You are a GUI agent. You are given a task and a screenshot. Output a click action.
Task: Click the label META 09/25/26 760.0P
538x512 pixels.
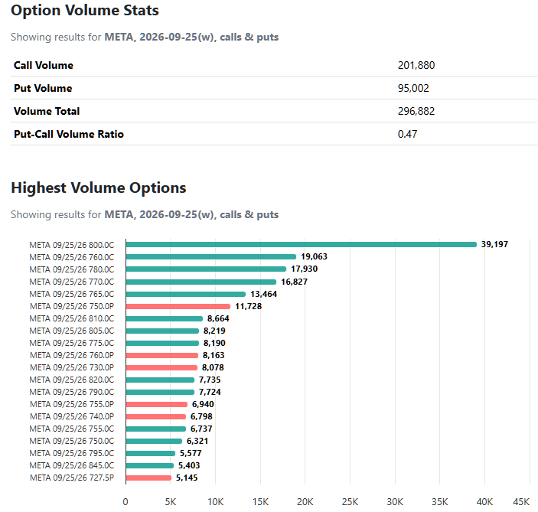click(72, 355)
